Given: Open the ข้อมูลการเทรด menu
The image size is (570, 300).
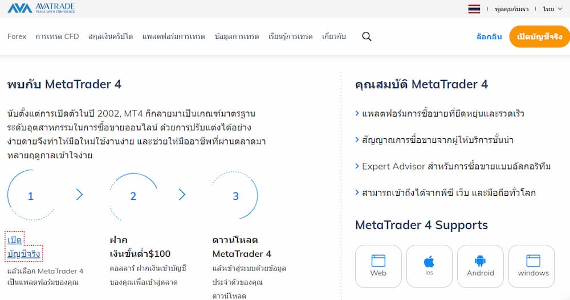Looking at the screenshot, I should [237, 36].
